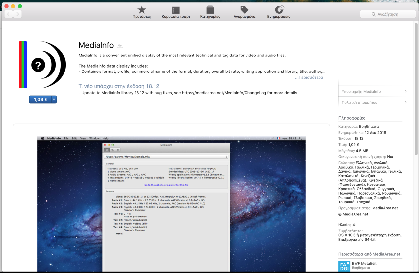419x273 pixels.
Task: Click the Περισσότερα από MediaArea.net heading
Action: pyautogui.click(x=369, y=254)
